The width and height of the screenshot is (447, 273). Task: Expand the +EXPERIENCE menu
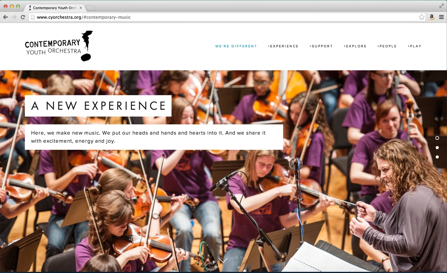(283, 46)
